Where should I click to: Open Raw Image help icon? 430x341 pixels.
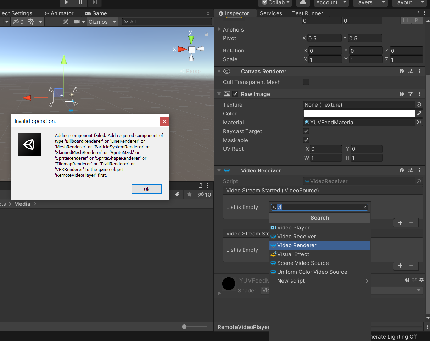[x=402, y=94]
